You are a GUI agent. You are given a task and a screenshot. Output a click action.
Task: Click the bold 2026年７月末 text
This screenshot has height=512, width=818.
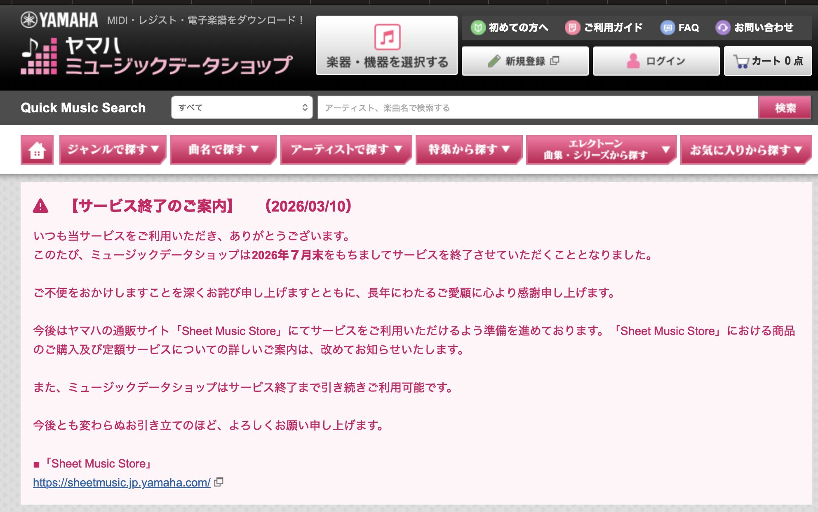[287, 255]
